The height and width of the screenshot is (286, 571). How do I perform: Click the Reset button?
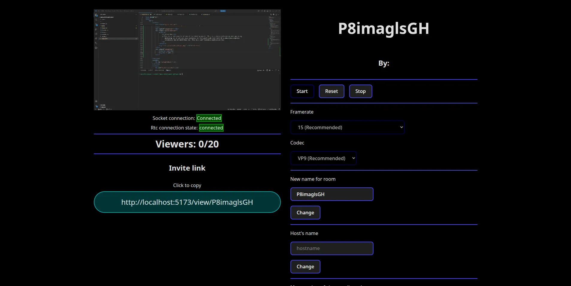[x=332, y=91]
